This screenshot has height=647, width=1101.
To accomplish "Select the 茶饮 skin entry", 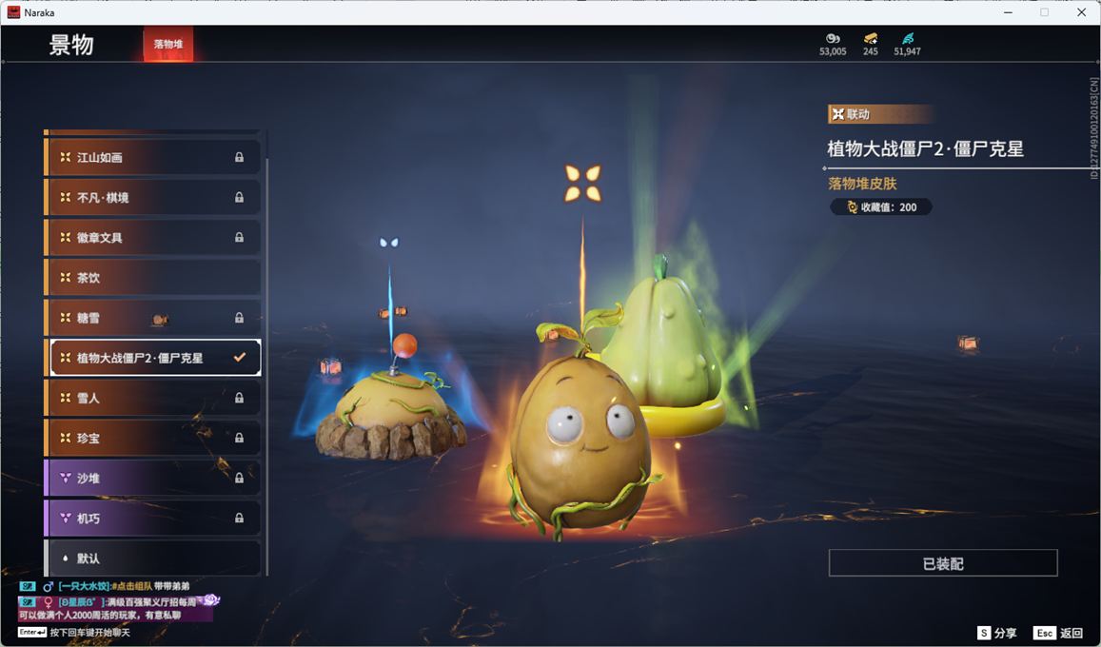I will pyautogui.click(x=152, y=278).
